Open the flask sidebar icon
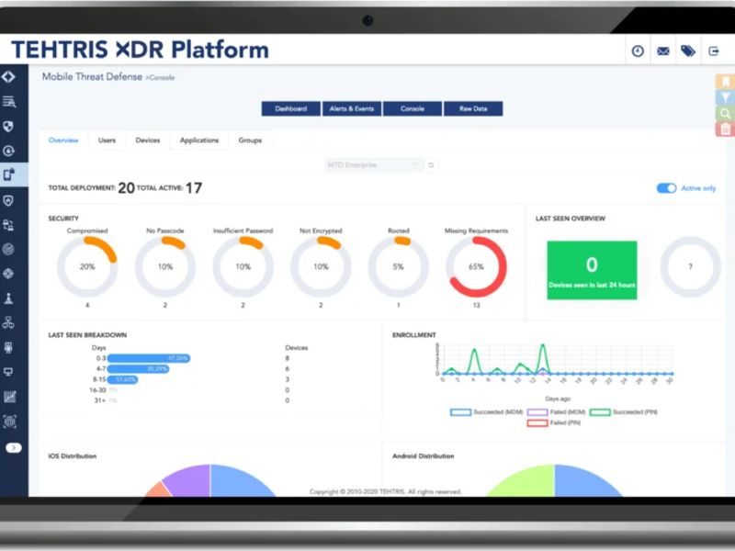This screenshot has width=735, height=551. click(x=8, y=298)
